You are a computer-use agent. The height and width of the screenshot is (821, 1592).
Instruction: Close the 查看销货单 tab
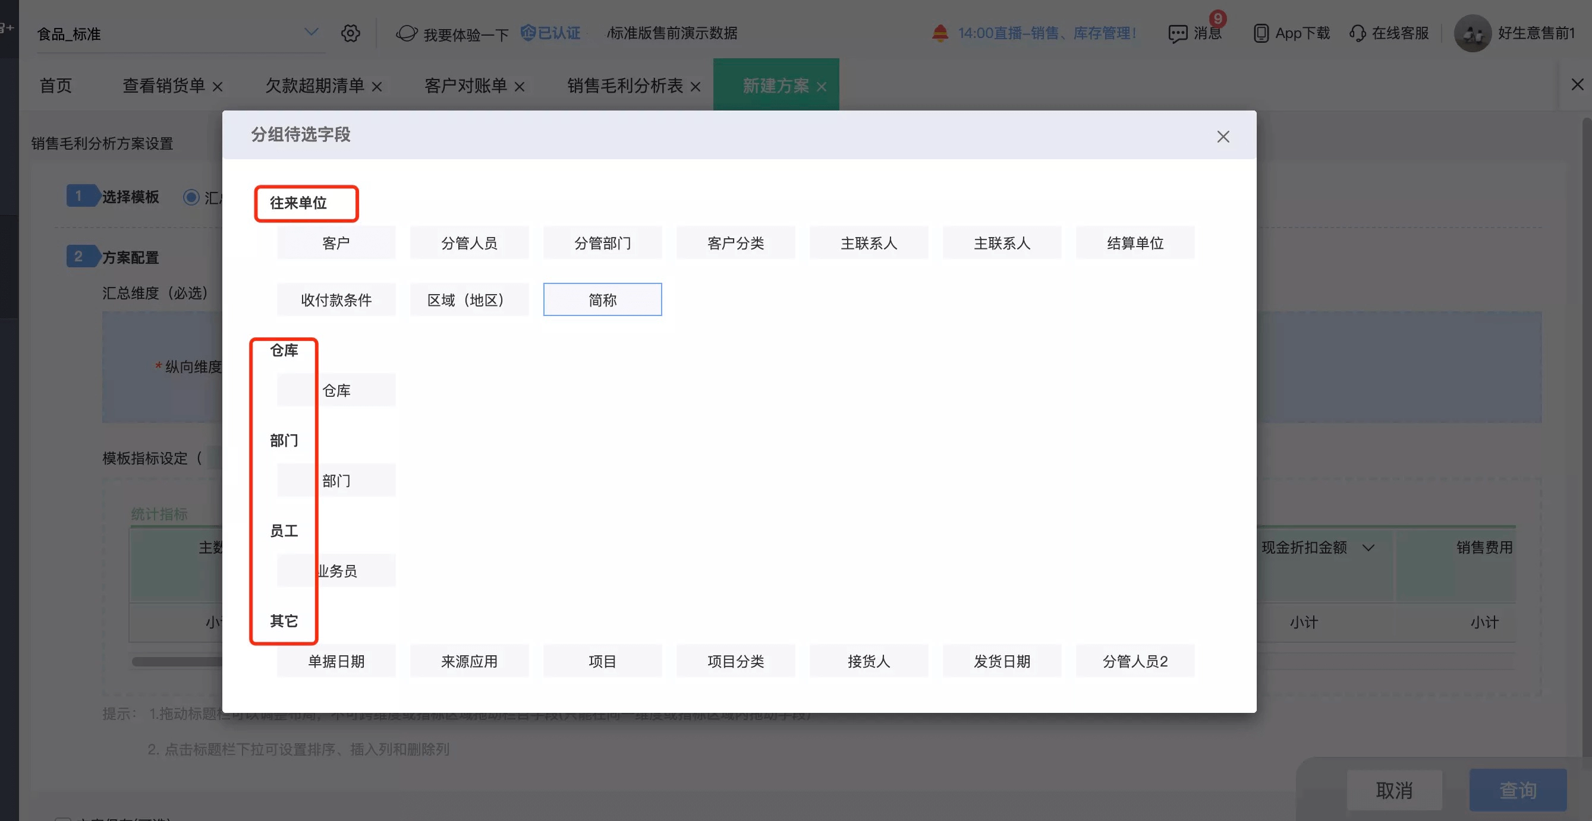[x=218, y=87]
